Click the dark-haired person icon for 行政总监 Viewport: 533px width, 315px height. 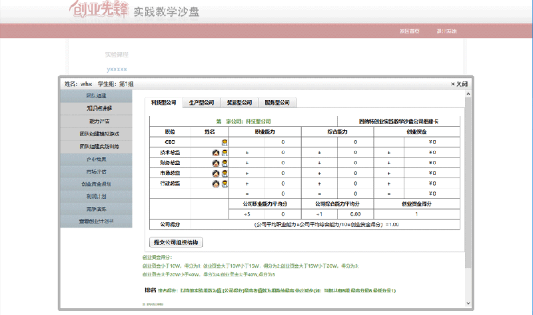pos(216,184)
